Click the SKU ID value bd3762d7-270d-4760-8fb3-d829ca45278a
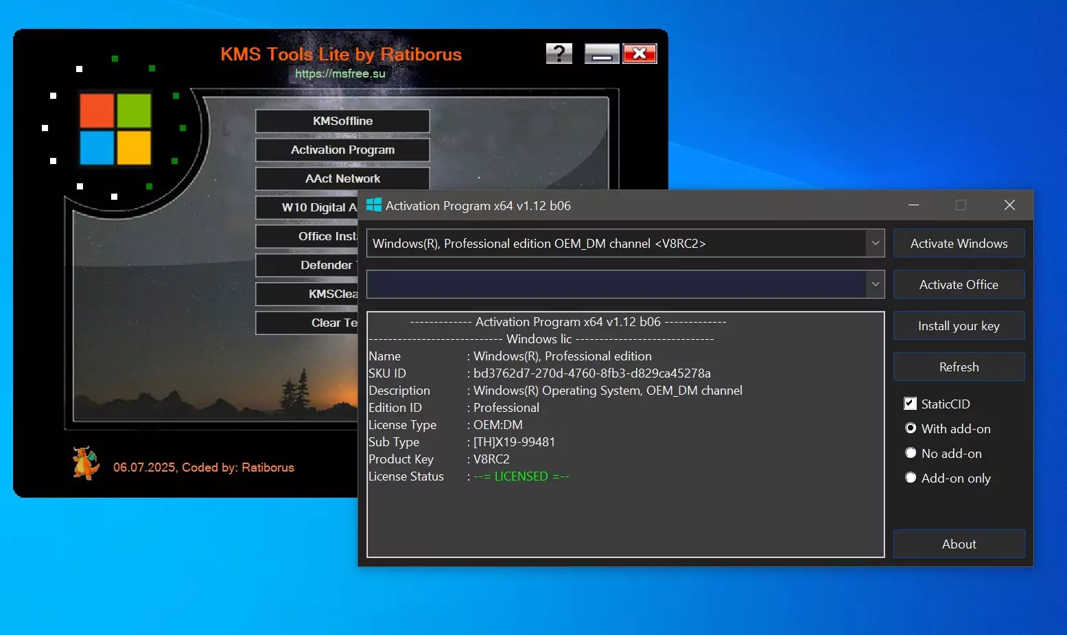The width and height of the screenshot is (1067, 635). click(591, 373)
